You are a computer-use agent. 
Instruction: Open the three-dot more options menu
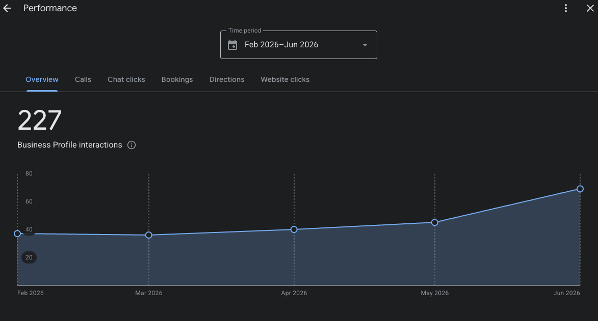click(x=565, y=8)
